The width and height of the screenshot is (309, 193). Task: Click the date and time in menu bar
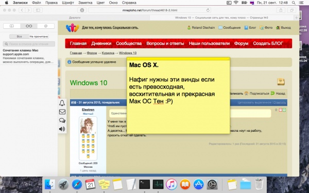(272, 3)
